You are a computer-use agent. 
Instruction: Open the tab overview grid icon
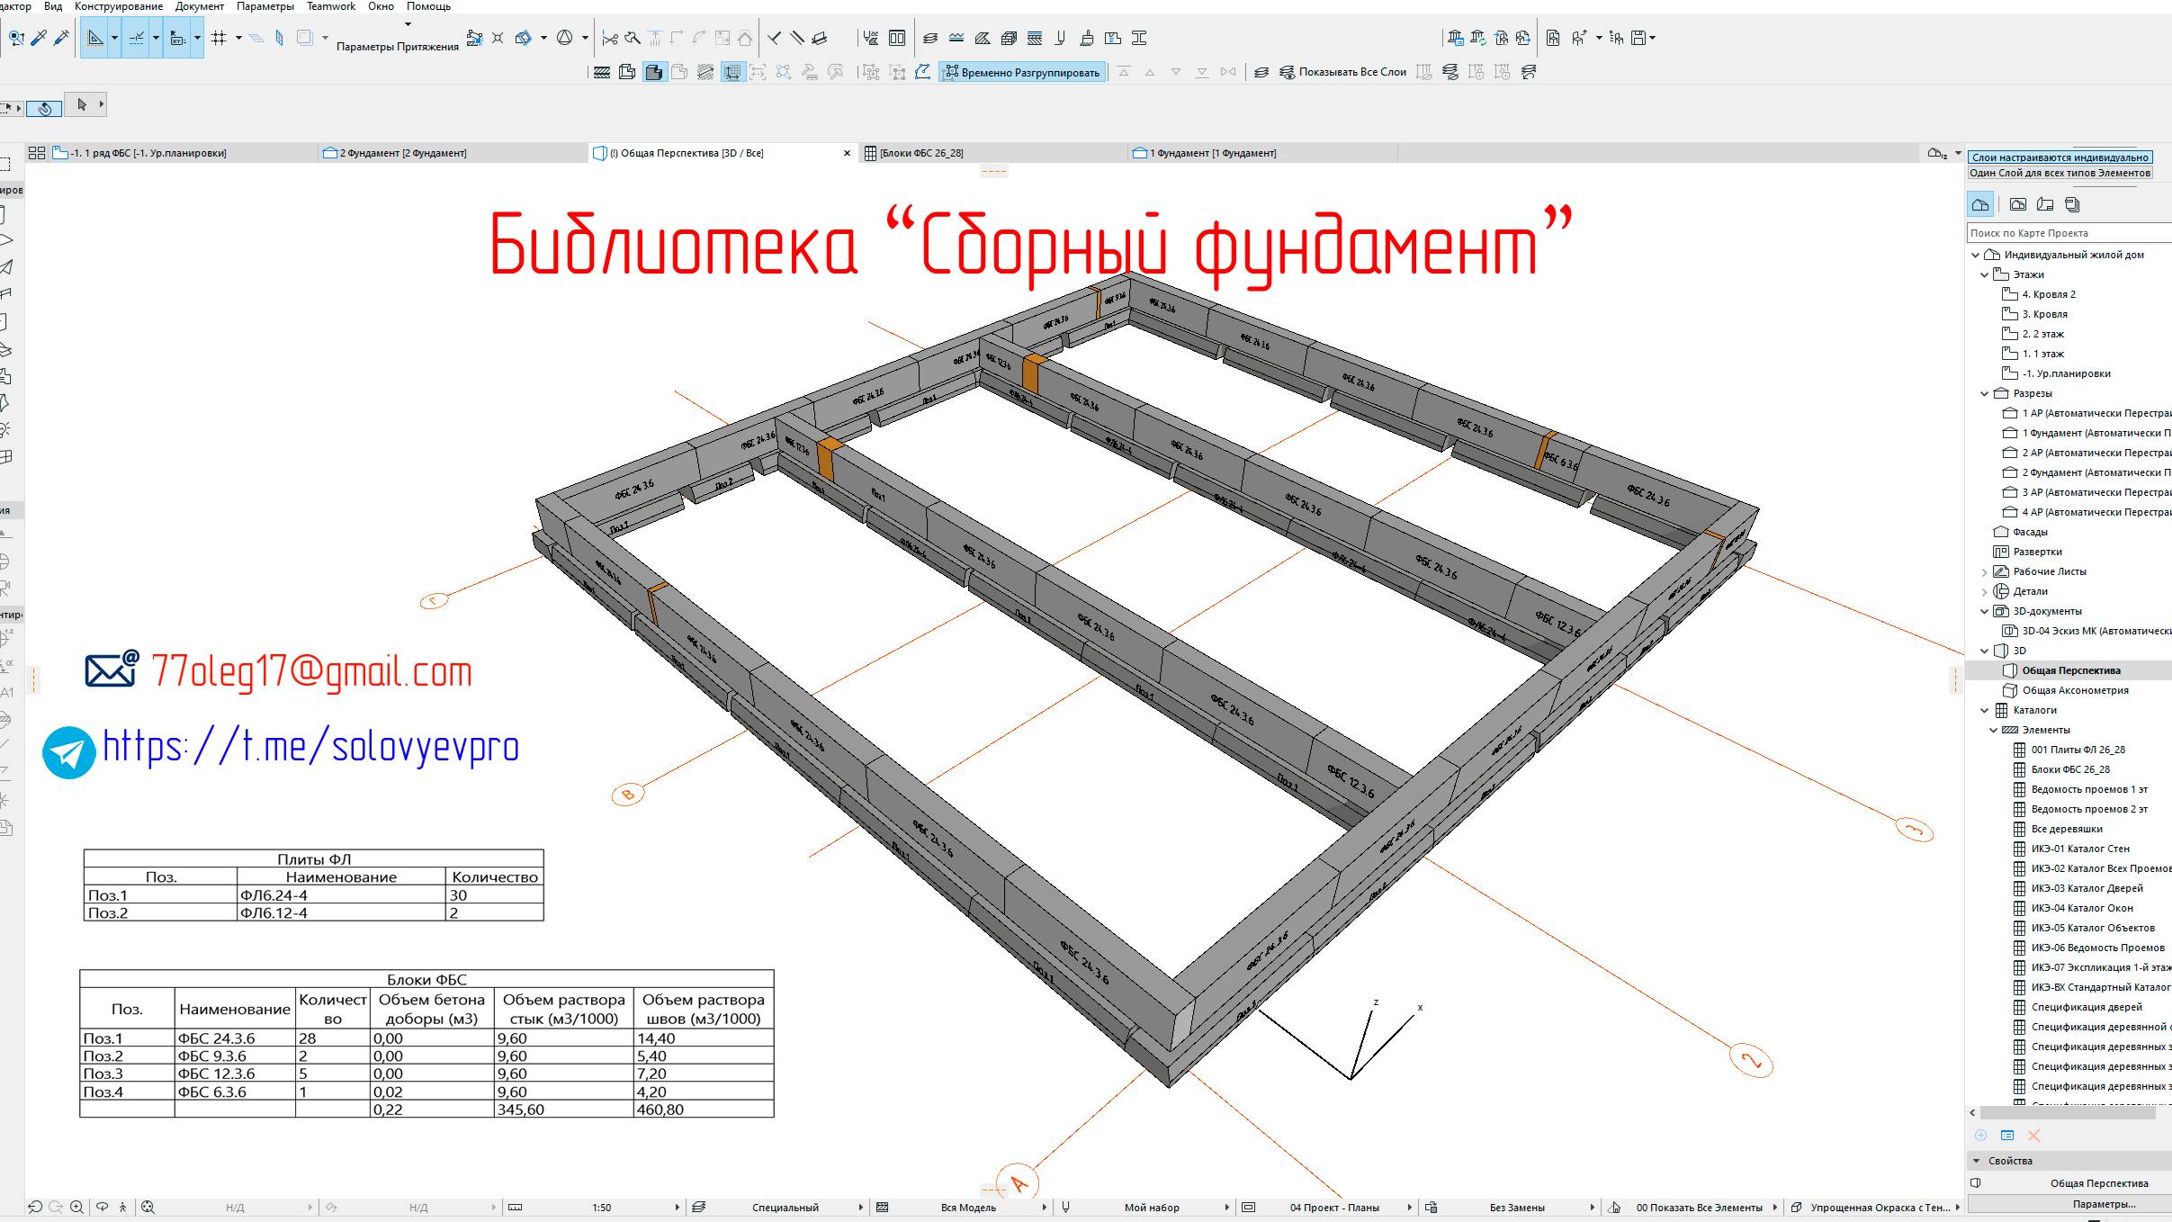tap(37, 153)
